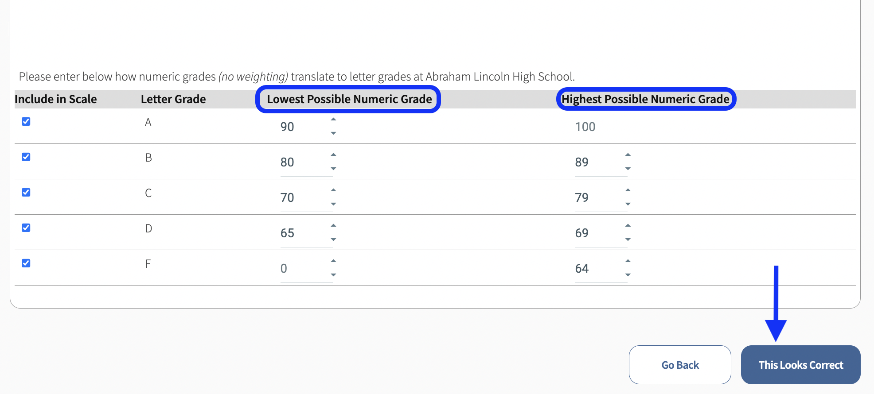Decrease lowest numeric grade for C

(333, 204)
